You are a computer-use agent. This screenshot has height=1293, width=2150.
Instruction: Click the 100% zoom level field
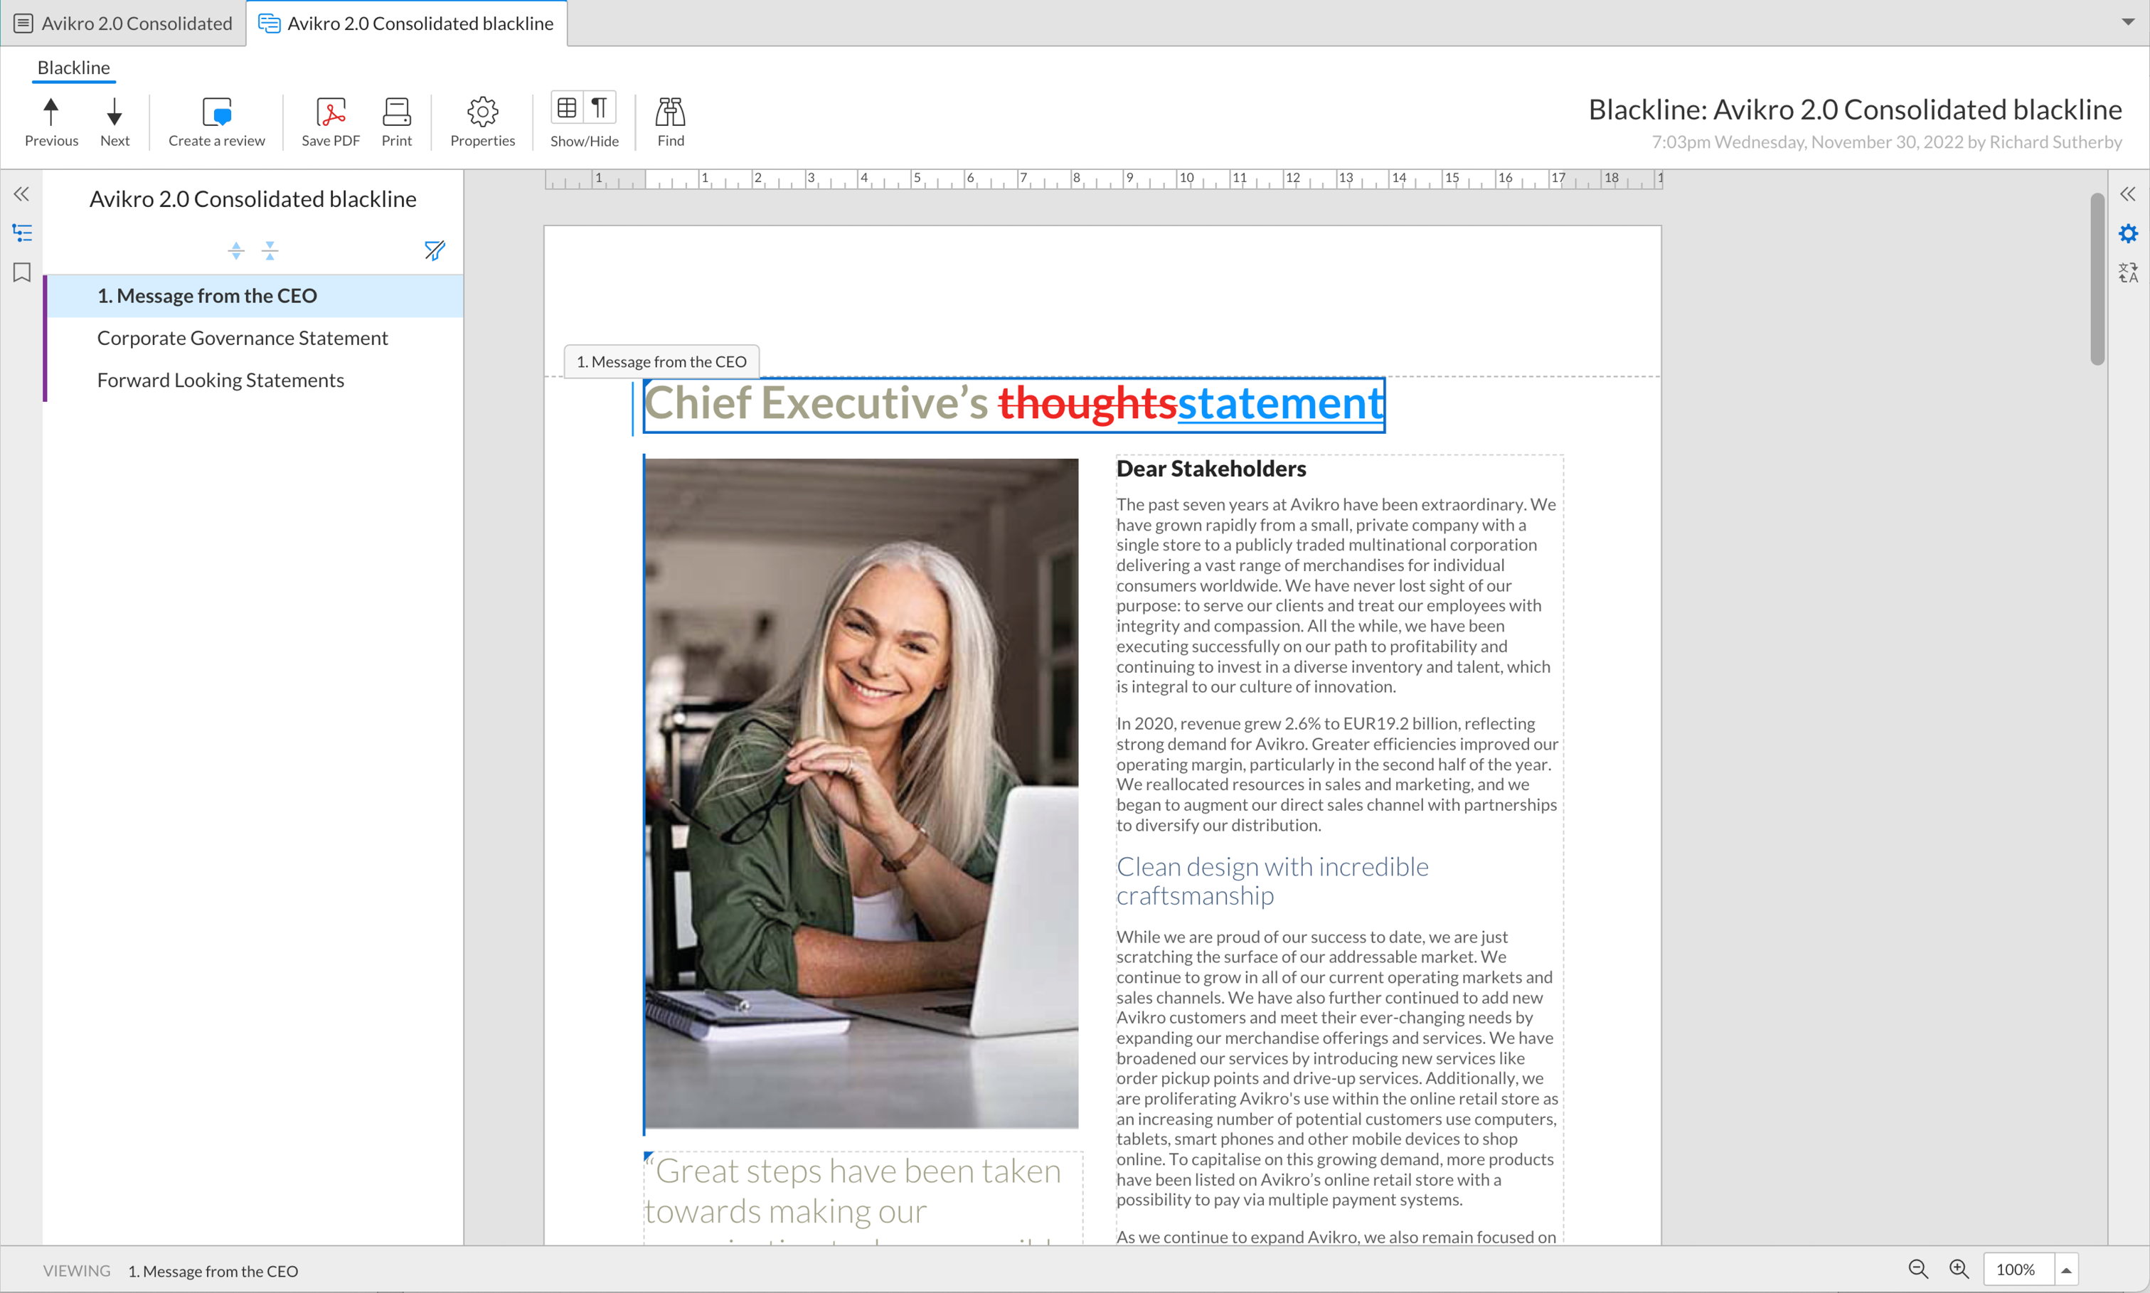pyautogui.click(x=2018, y=1270)
